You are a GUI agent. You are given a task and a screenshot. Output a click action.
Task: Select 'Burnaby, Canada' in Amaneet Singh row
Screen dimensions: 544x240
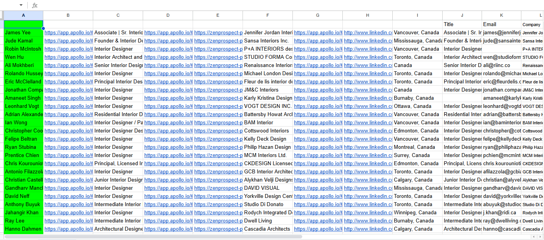[417, 98]
